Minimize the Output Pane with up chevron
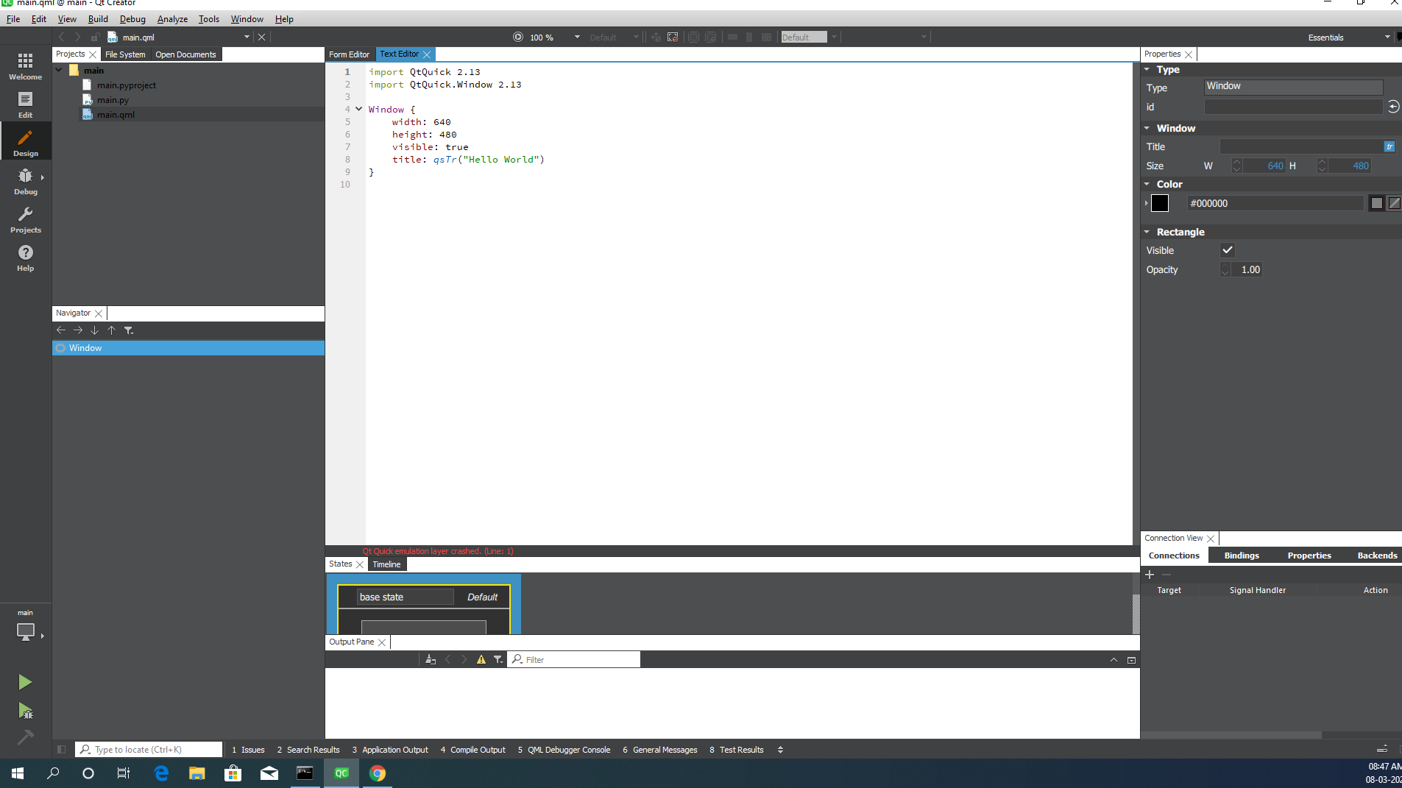 (x=1114, y=660)
